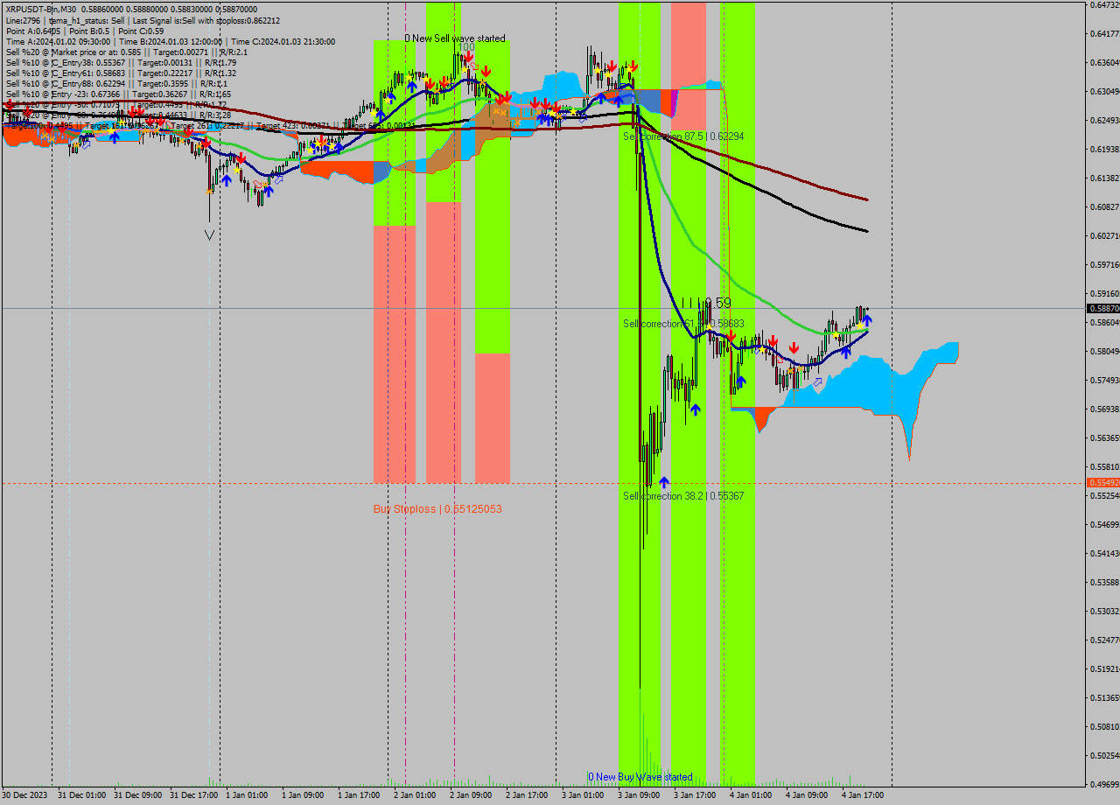Click the 0.53032 price axis label
The image size is (1120, 805).
1104,612
